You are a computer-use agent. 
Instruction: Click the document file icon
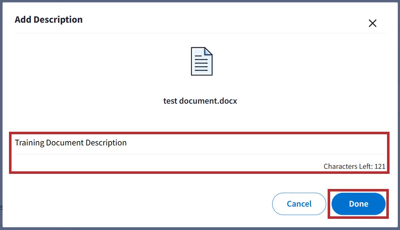(201, 61)
